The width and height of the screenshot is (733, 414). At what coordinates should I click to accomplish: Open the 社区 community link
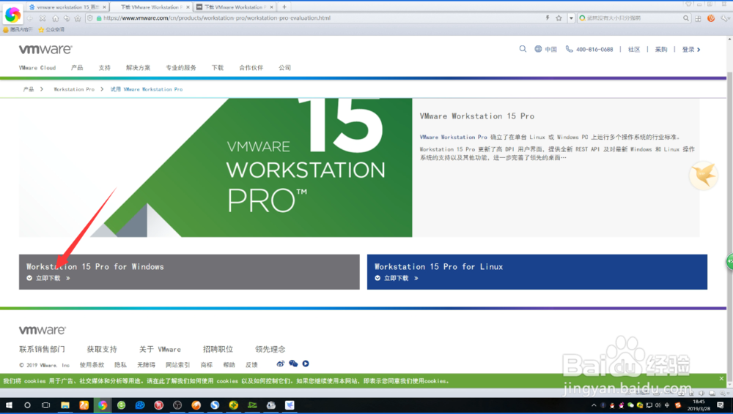tap(634, 49)
